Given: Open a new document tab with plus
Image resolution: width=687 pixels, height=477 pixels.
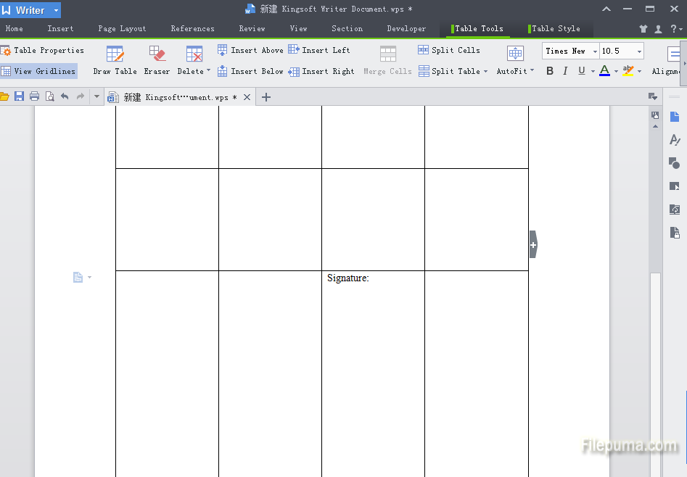Looking at the screenshot, I should (x=266, y=97).
